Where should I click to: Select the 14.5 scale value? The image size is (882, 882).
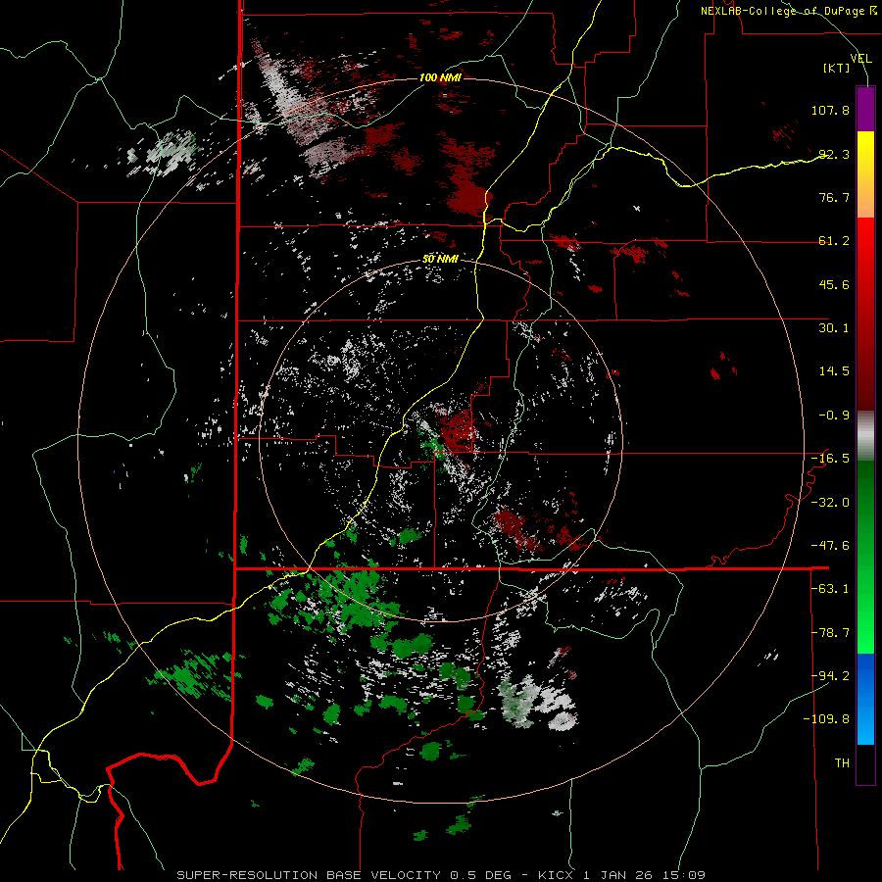pos(834,371)
